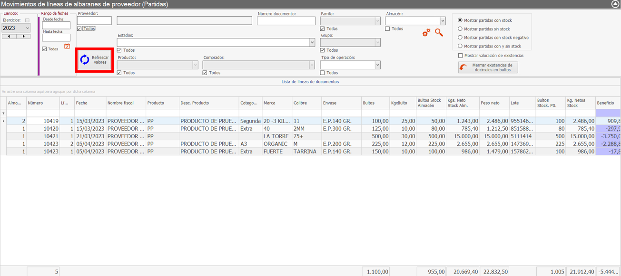
Task: Open the Comprador dropdown
Action: (x=312, y=65)
